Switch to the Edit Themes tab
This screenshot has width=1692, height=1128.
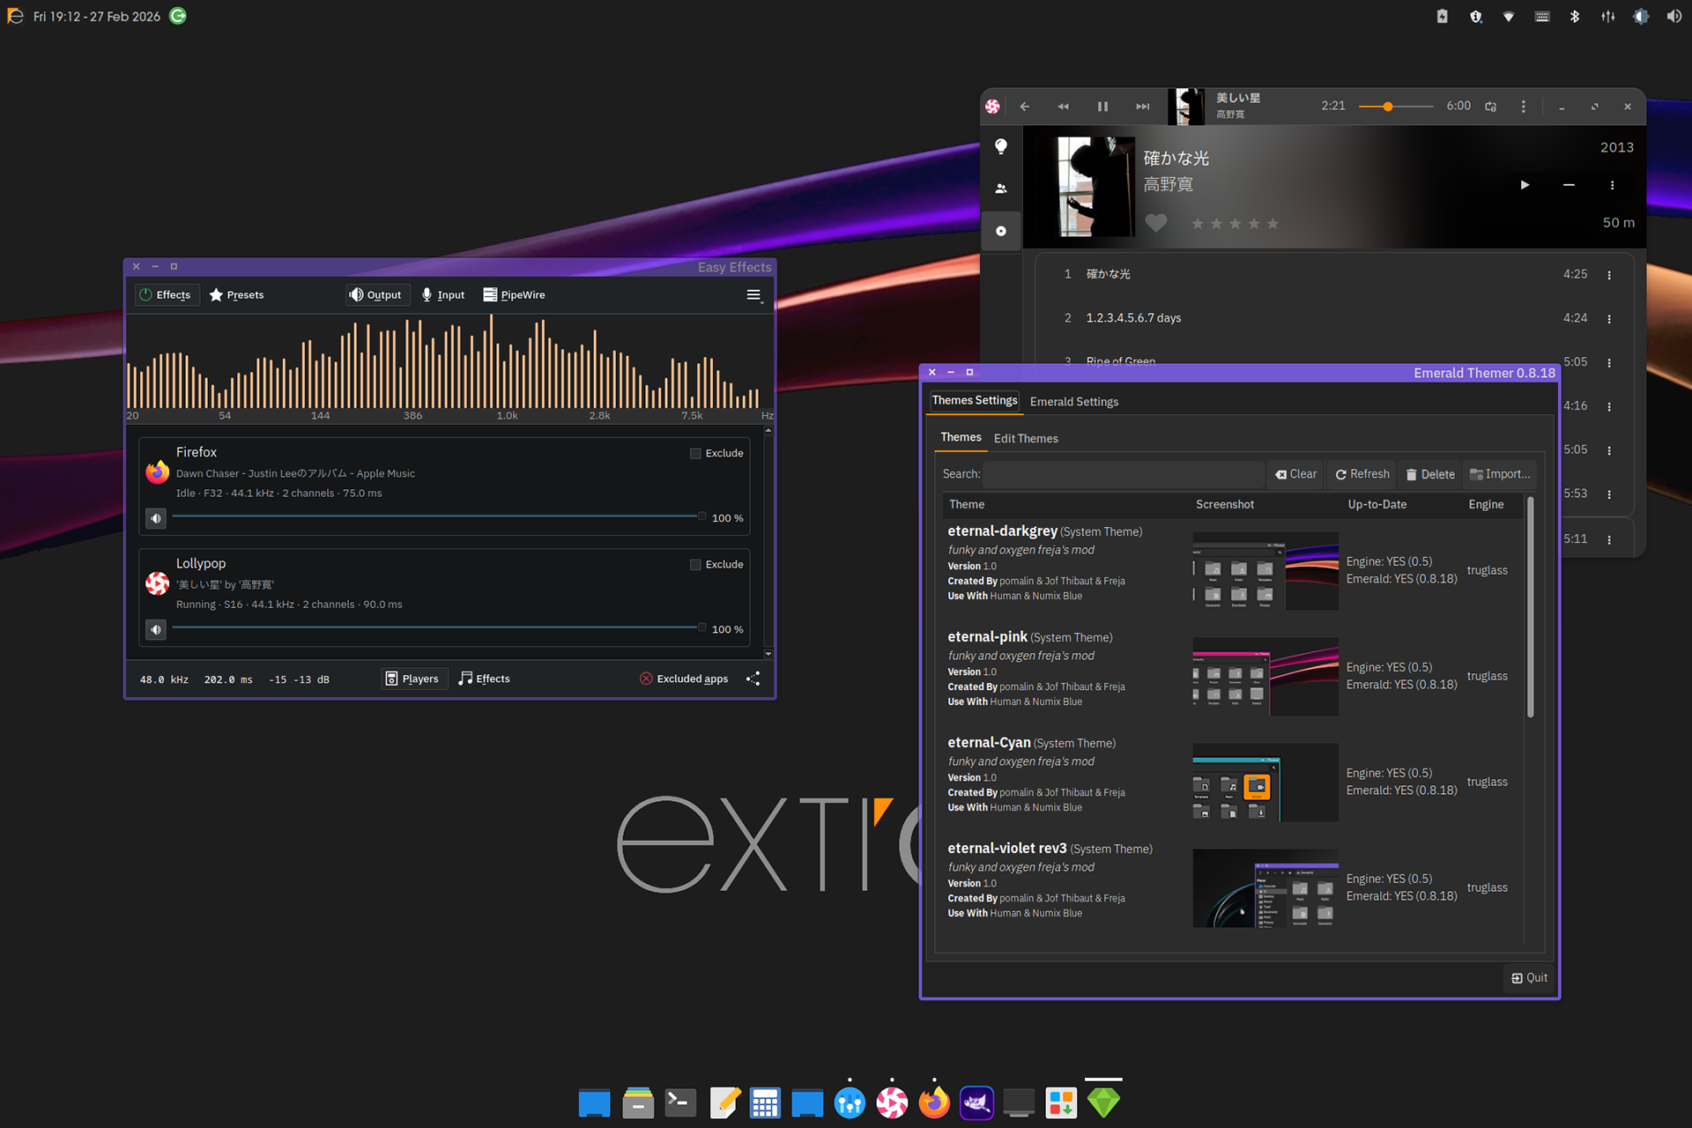1026,438
